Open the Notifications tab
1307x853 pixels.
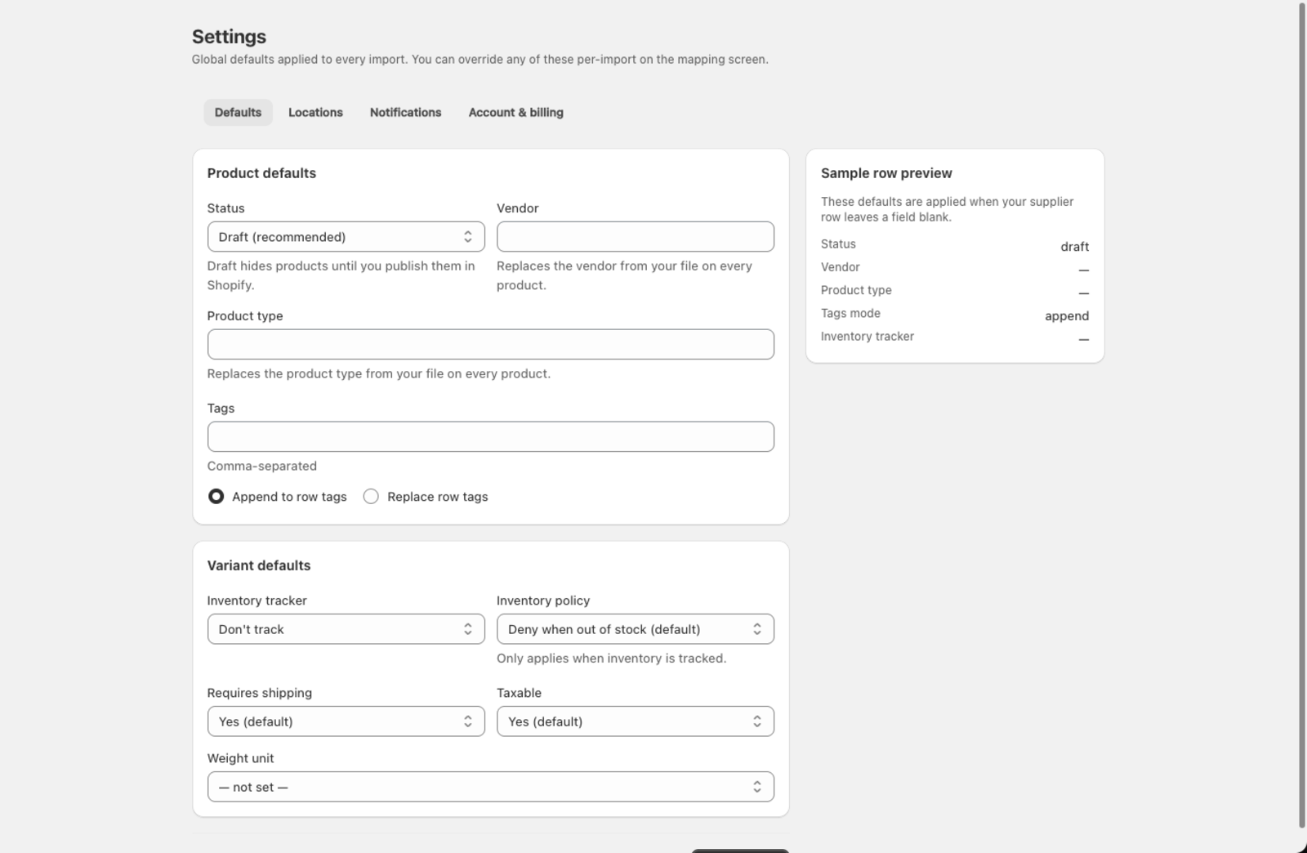tap(405, 113)
